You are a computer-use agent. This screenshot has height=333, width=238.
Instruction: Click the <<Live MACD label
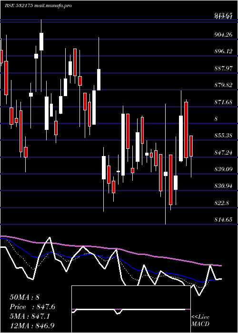[200, 320]
